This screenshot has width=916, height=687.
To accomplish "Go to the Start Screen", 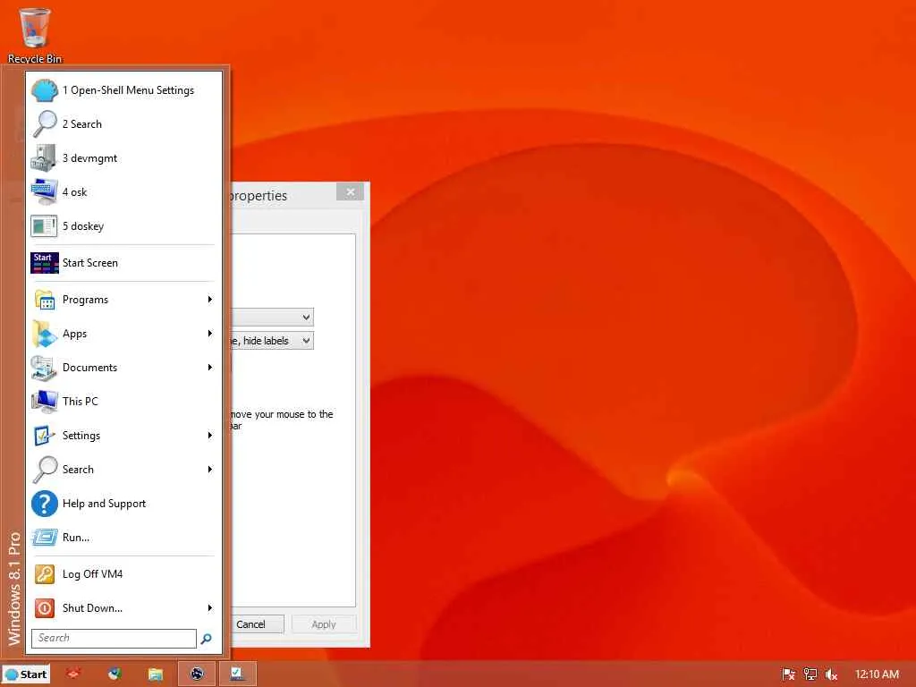I will 123,263.
